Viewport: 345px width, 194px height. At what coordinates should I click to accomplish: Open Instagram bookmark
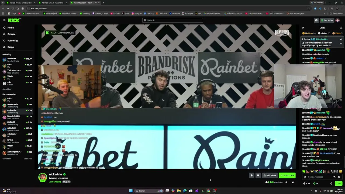click(137, 13)
